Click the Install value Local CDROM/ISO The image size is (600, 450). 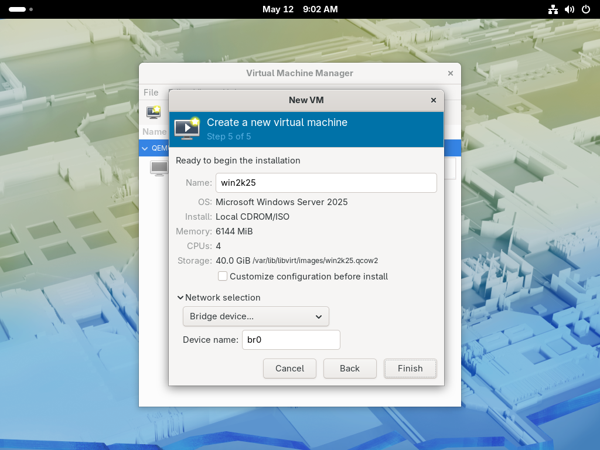253,217
